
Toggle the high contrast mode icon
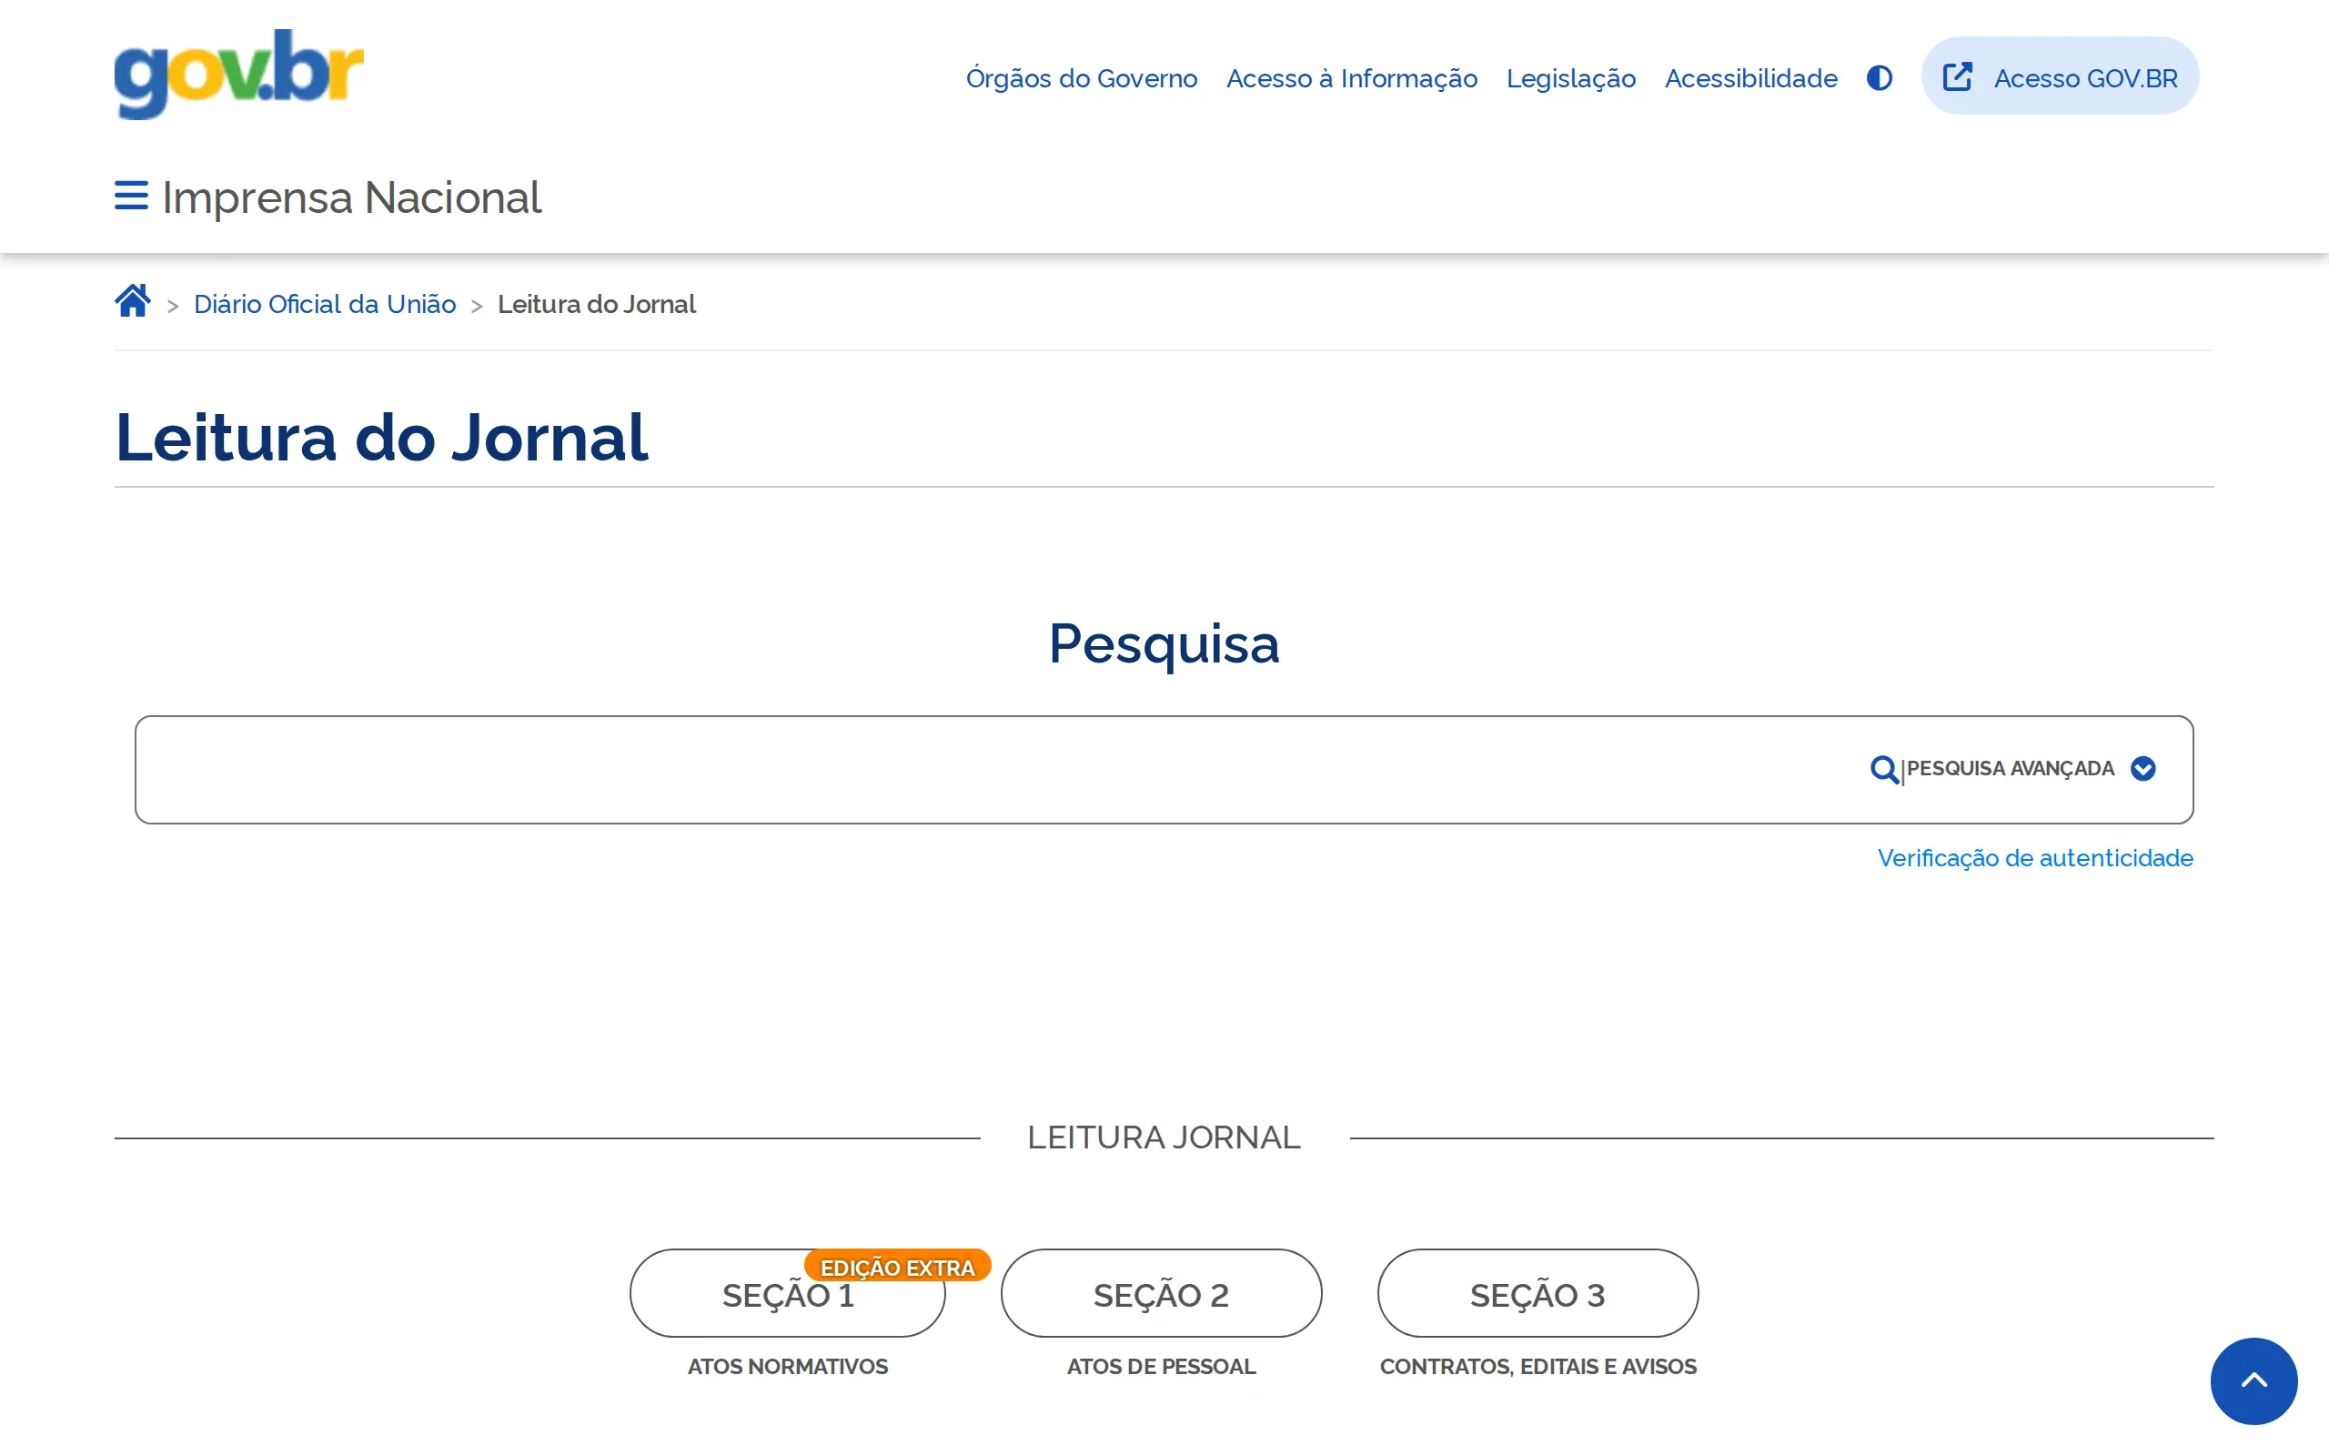pyautogui.click(x=1879, y=78)
